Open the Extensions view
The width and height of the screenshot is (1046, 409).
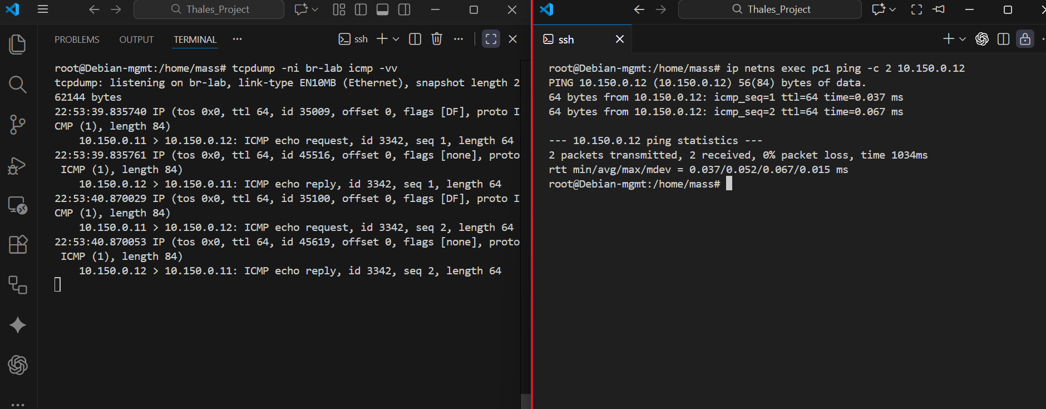click(x=18, y=245)
